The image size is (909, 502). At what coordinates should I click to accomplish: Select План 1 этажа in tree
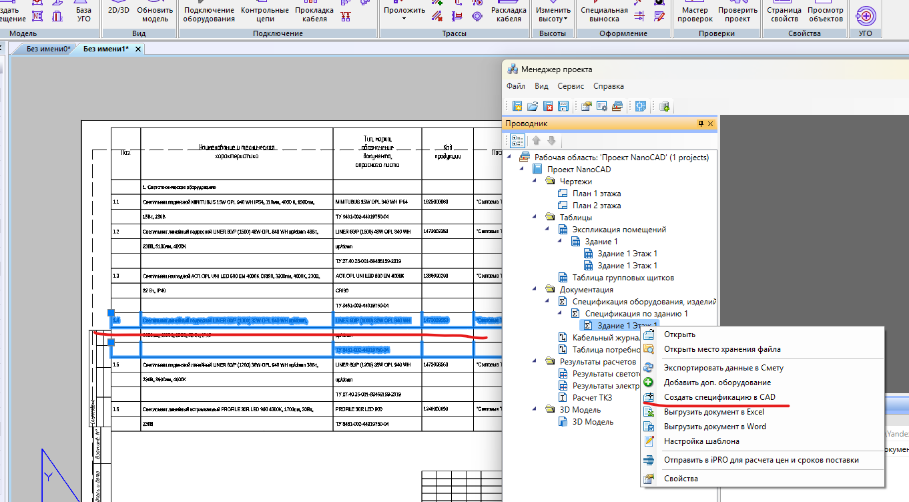(x=597, y=194)
